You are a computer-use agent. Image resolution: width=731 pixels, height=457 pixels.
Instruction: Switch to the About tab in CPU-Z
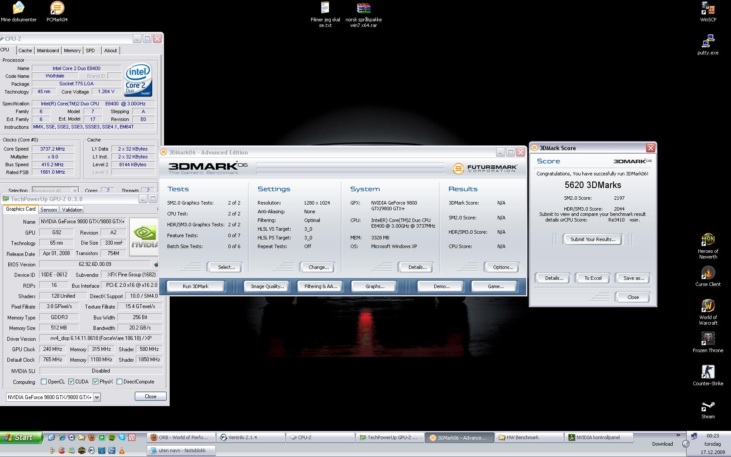point(111,50)
